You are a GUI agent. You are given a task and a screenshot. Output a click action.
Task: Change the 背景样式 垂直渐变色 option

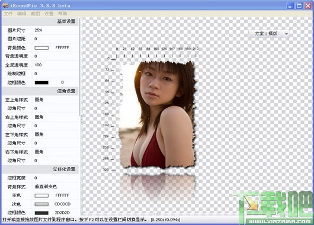click(55, 187)
